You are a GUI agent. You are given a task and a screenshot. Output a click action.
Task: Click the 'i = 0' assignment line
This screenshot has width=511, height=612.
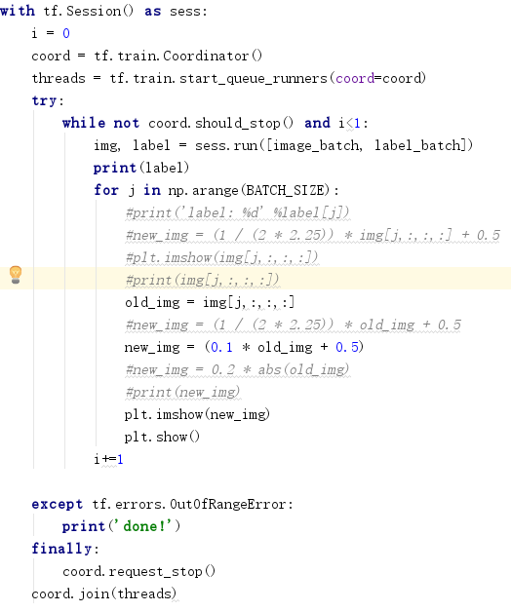point(51,33)
